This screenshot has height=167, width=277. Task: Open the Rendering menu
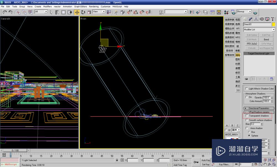click(94, 6)
